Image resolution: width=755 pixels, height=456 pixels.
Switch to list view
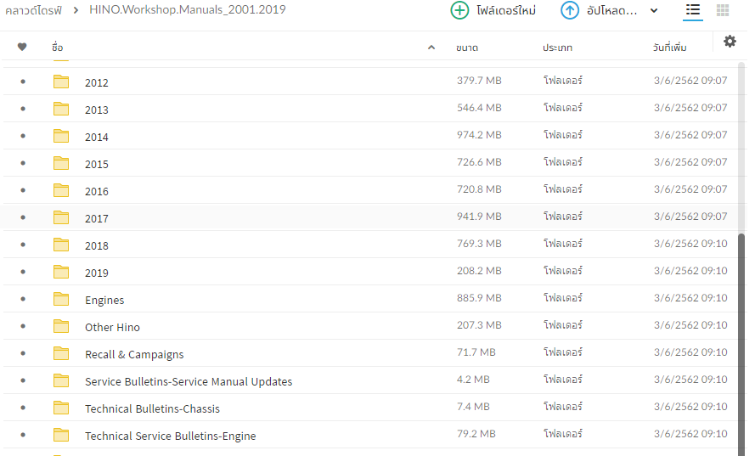coord(693,10)
